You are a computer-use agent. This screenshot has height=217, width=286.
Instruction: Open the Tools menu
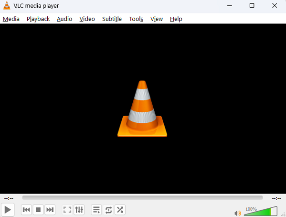tap(136, 19)
